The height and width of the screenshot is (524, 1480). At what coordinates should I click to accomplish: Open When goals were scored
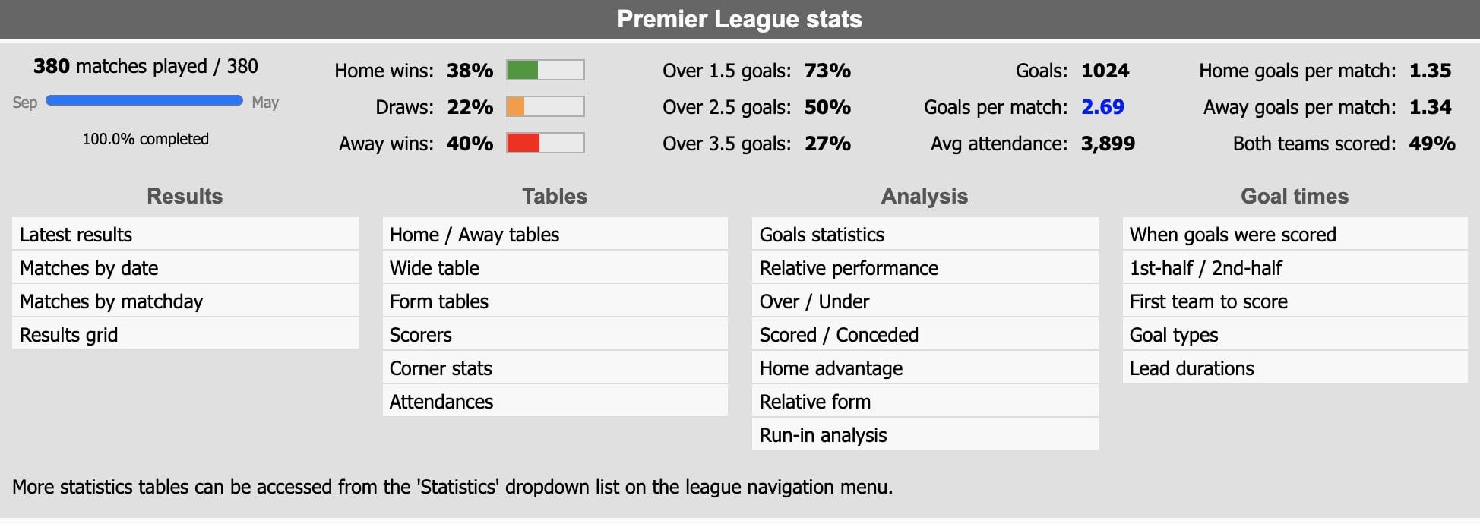(x=1295, y=234)
